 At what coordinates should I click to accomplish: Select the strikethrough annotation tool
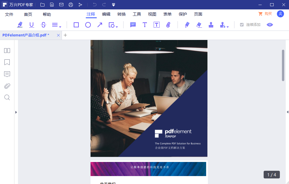coord(43,25)
